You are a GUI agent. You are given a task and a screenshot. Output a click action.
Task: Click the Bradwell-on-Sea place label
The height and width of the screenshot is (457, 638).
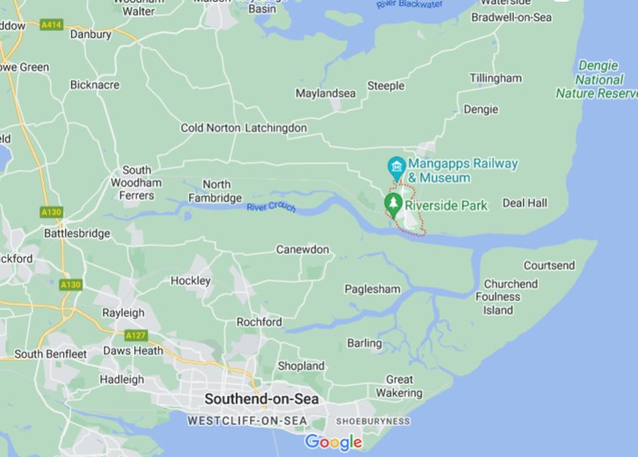pos(511,18)
